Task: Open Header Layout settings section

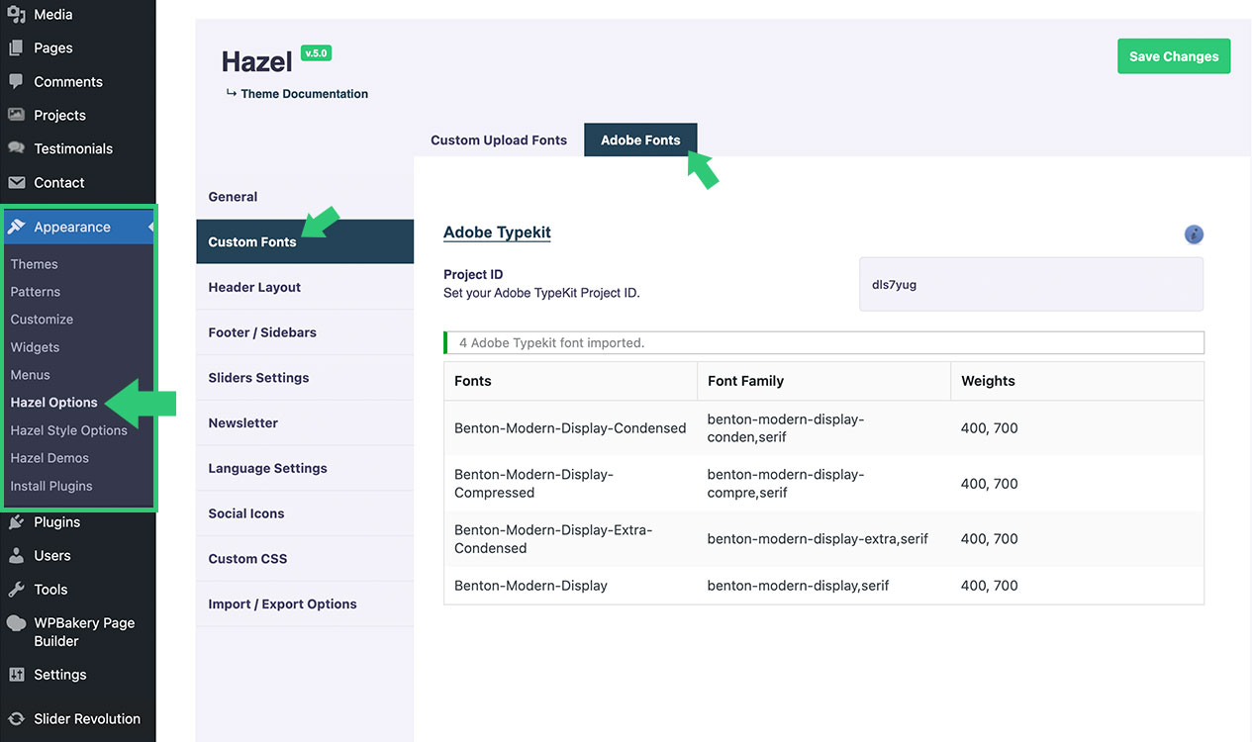Action: point(254,287)
